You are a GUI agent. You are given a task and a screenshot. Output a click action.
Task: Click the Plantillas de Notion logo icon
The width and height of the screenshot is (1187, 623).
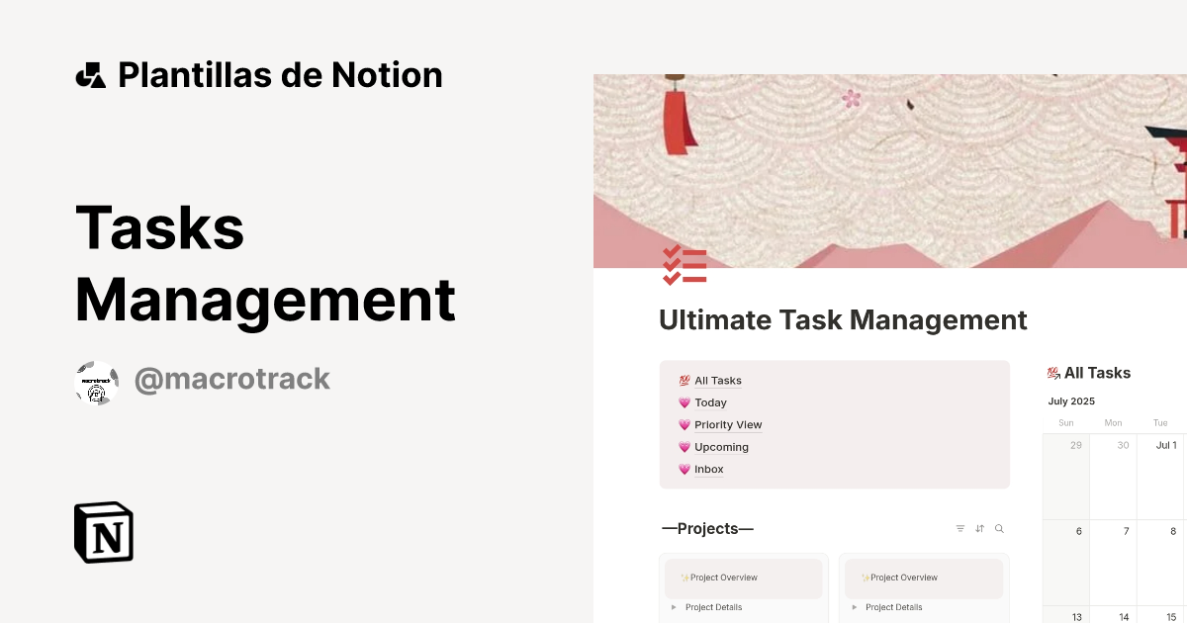pos(90,74)
